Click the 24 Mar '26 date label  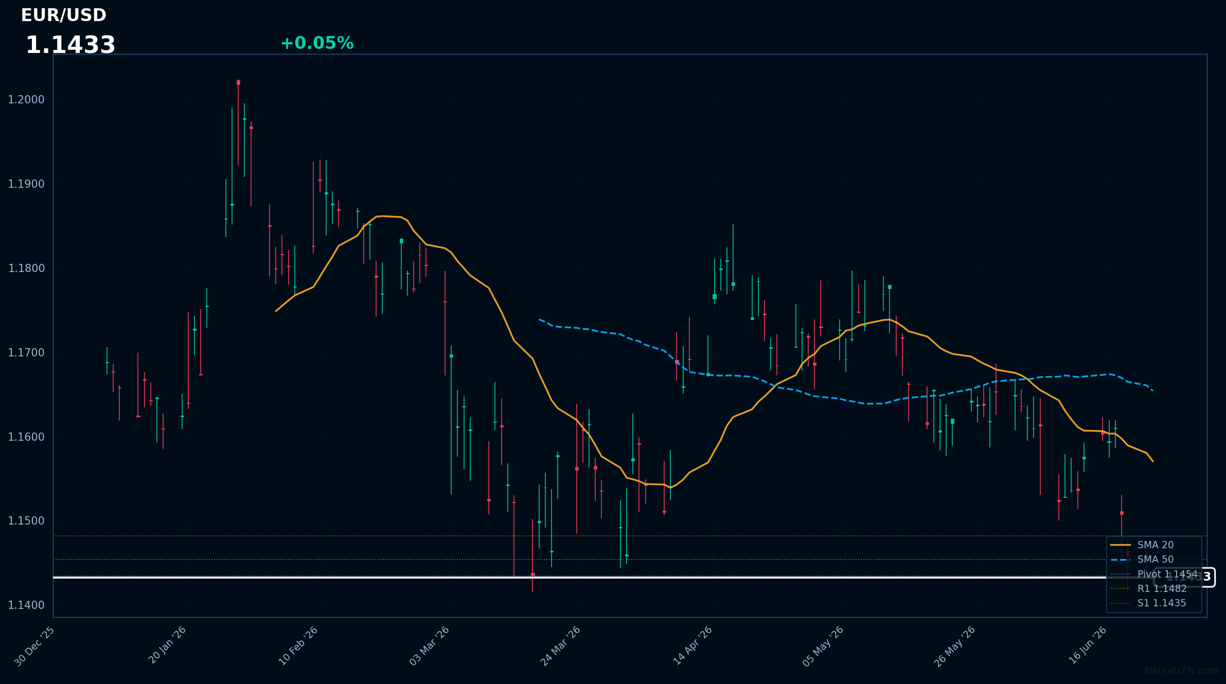click(x=561, y=646)
